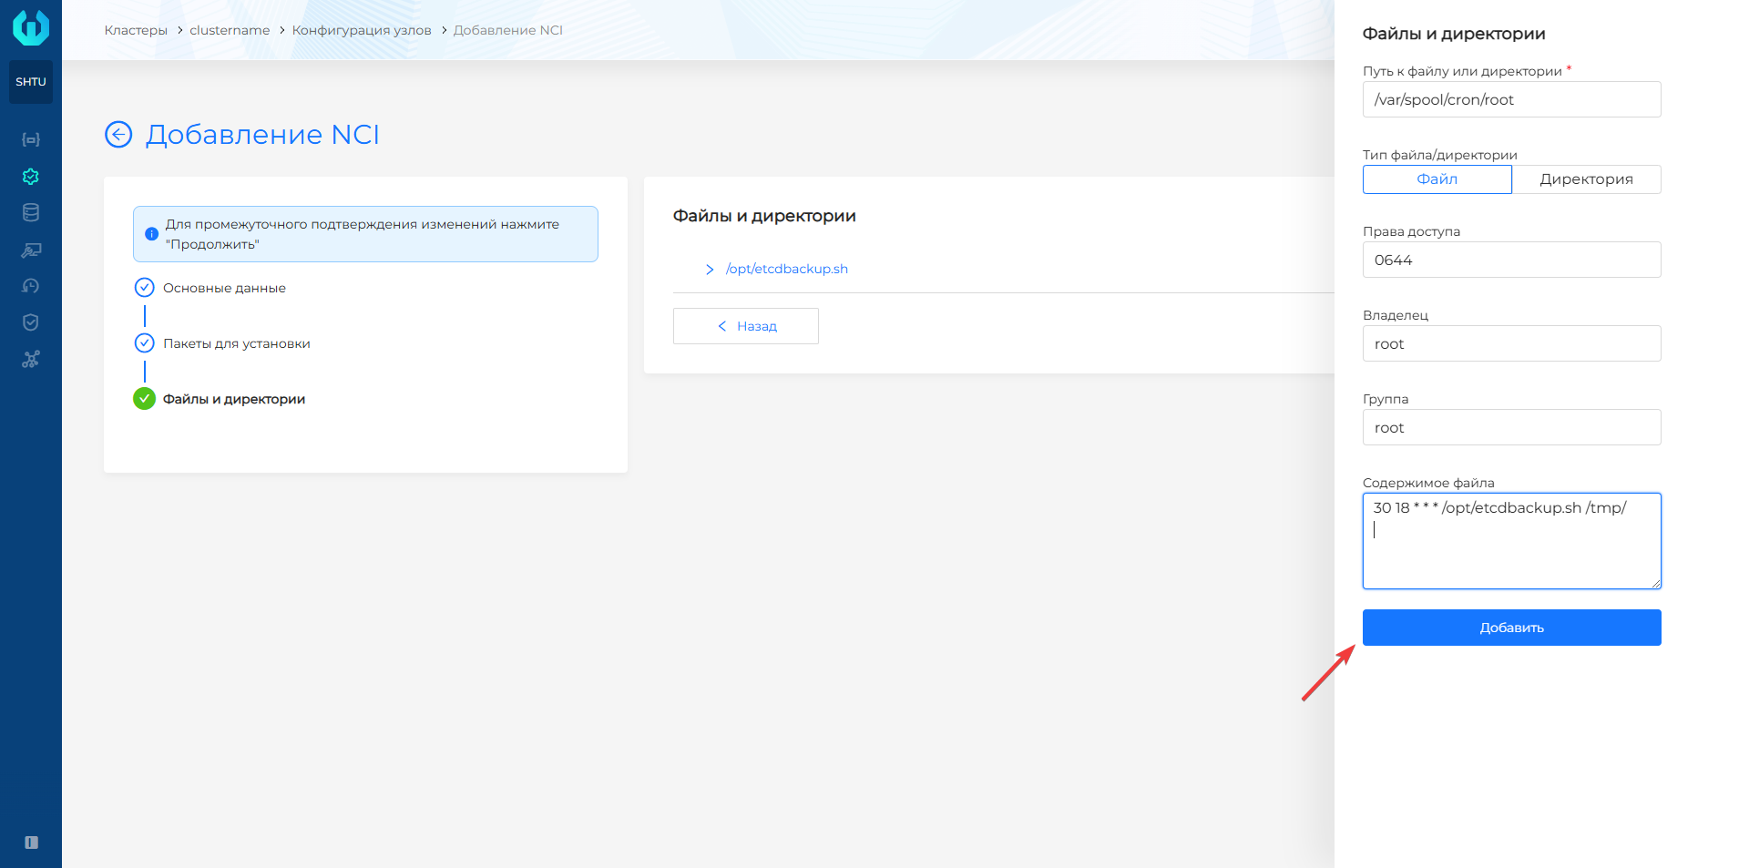Click the 'Пакеты для установки' step label

(237, 343)
